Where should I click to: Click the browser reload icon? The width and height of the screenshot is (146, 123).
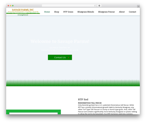tap(95, 6)
